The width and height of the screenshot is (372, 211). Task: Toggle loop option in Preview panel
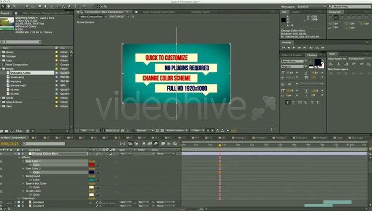click(x=317, y=47)
